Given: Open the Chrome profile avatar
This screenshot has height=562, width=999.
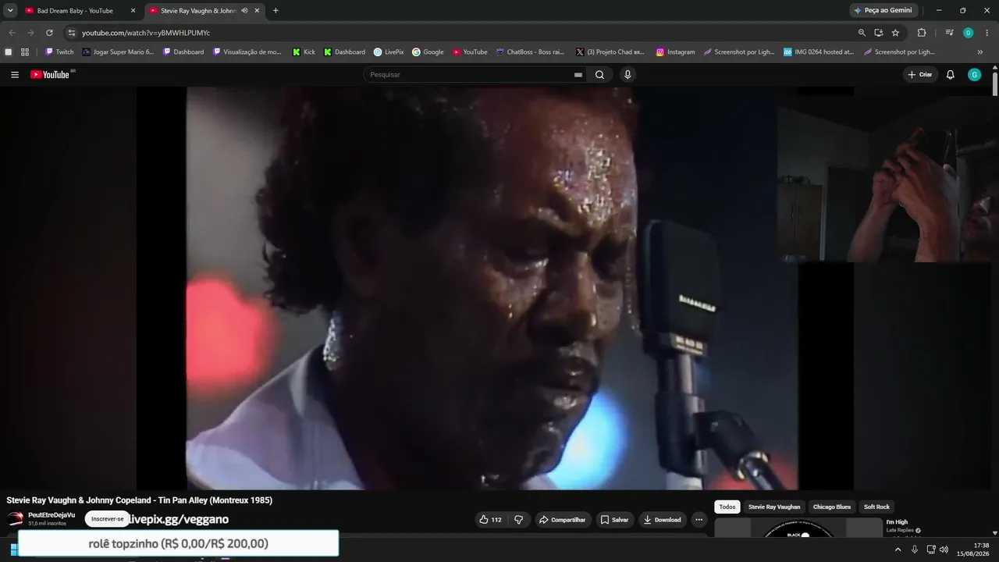Looking at the screenshot, I should click(969, 33).
